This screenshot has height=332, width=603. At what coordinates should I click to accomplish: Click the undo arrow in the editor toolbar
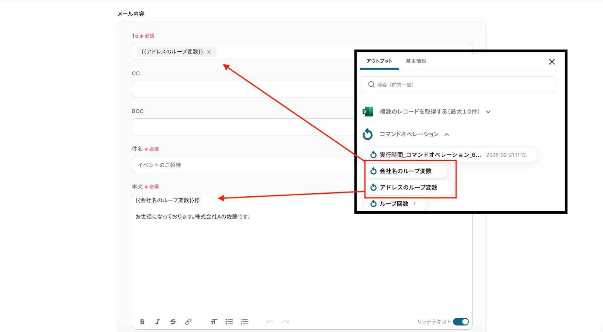click(270, 322)
